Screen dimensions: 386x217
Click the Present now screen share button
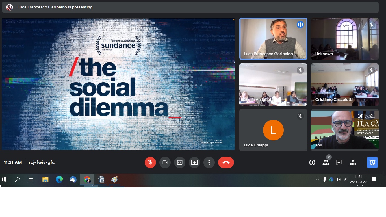194,162
